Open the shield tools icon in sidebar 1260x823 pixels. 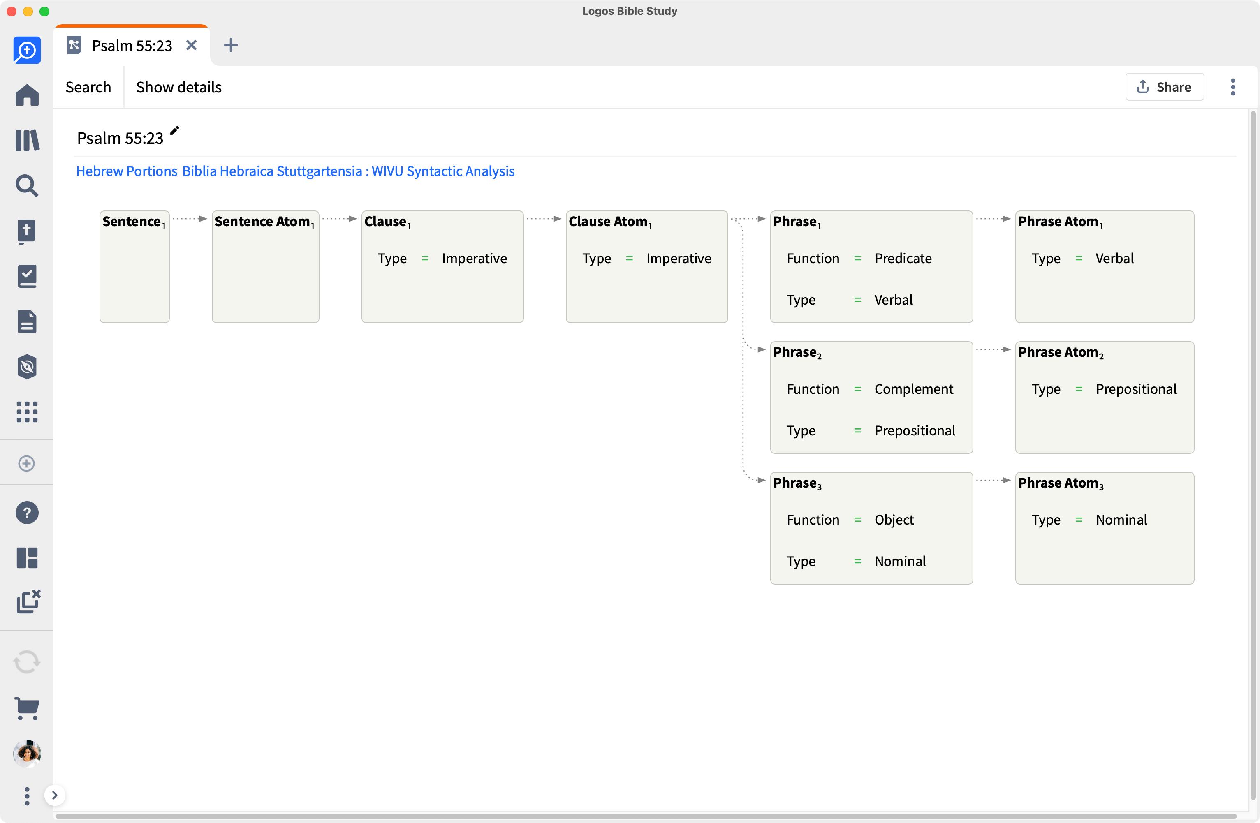27,367
